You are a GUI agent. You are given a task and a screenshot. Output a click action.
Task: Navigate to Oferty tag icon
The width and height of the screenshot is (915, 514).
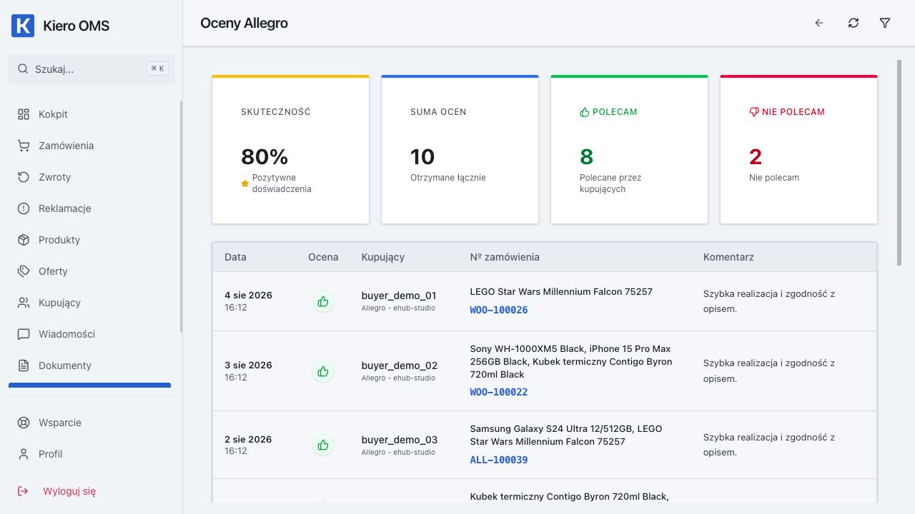click(24, 271)
